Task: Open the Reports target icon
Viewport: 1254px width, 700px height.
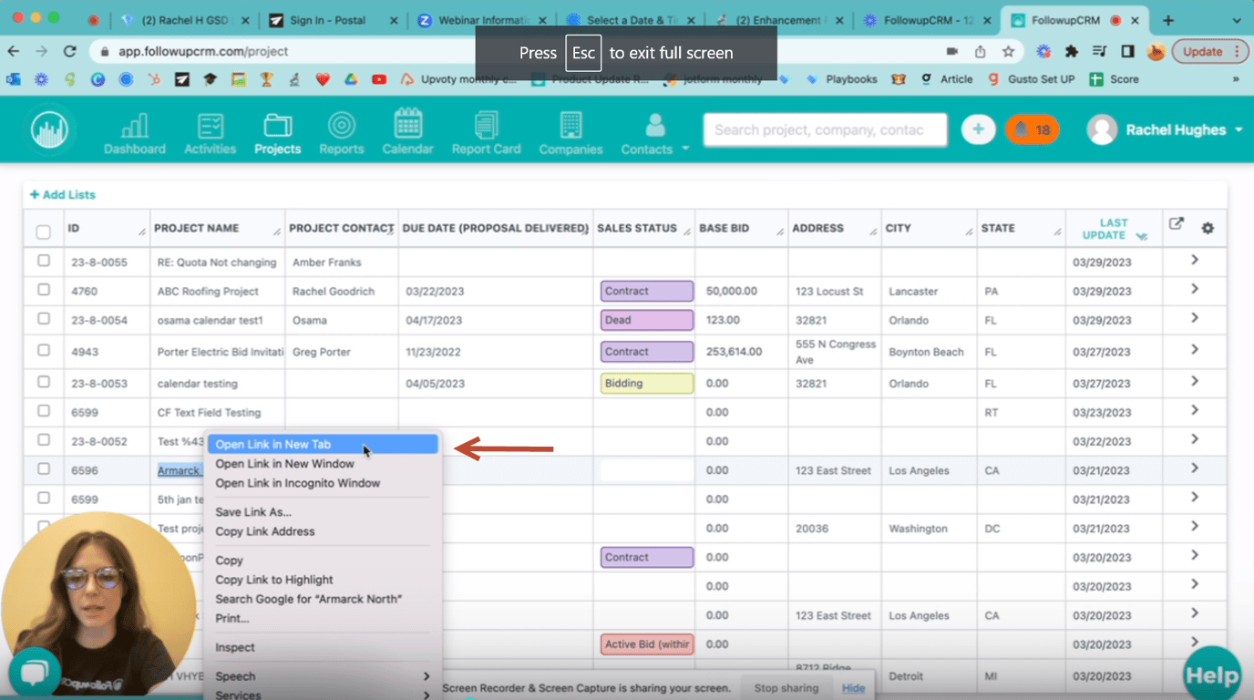Action: click(341, 125)
